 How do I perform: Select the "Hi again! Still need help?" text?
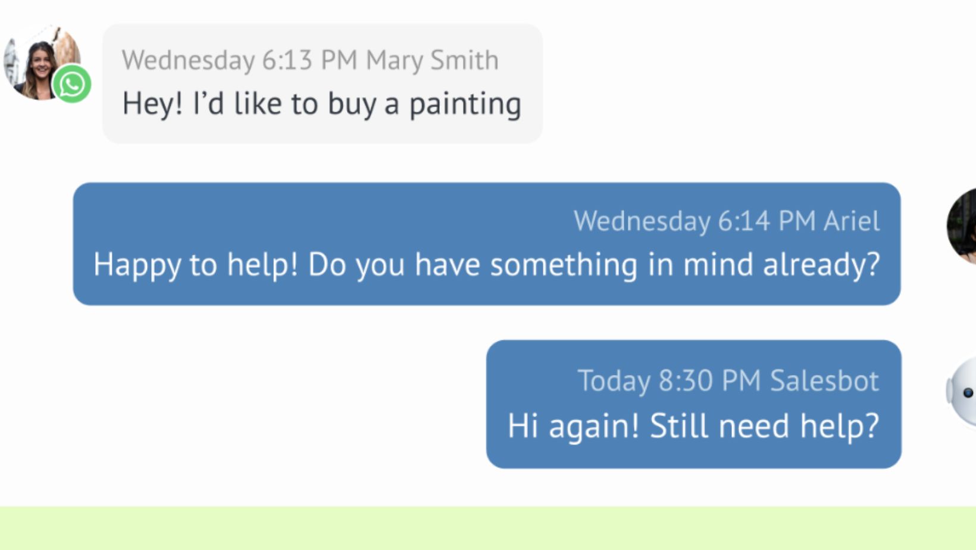[x=693, y=426]
